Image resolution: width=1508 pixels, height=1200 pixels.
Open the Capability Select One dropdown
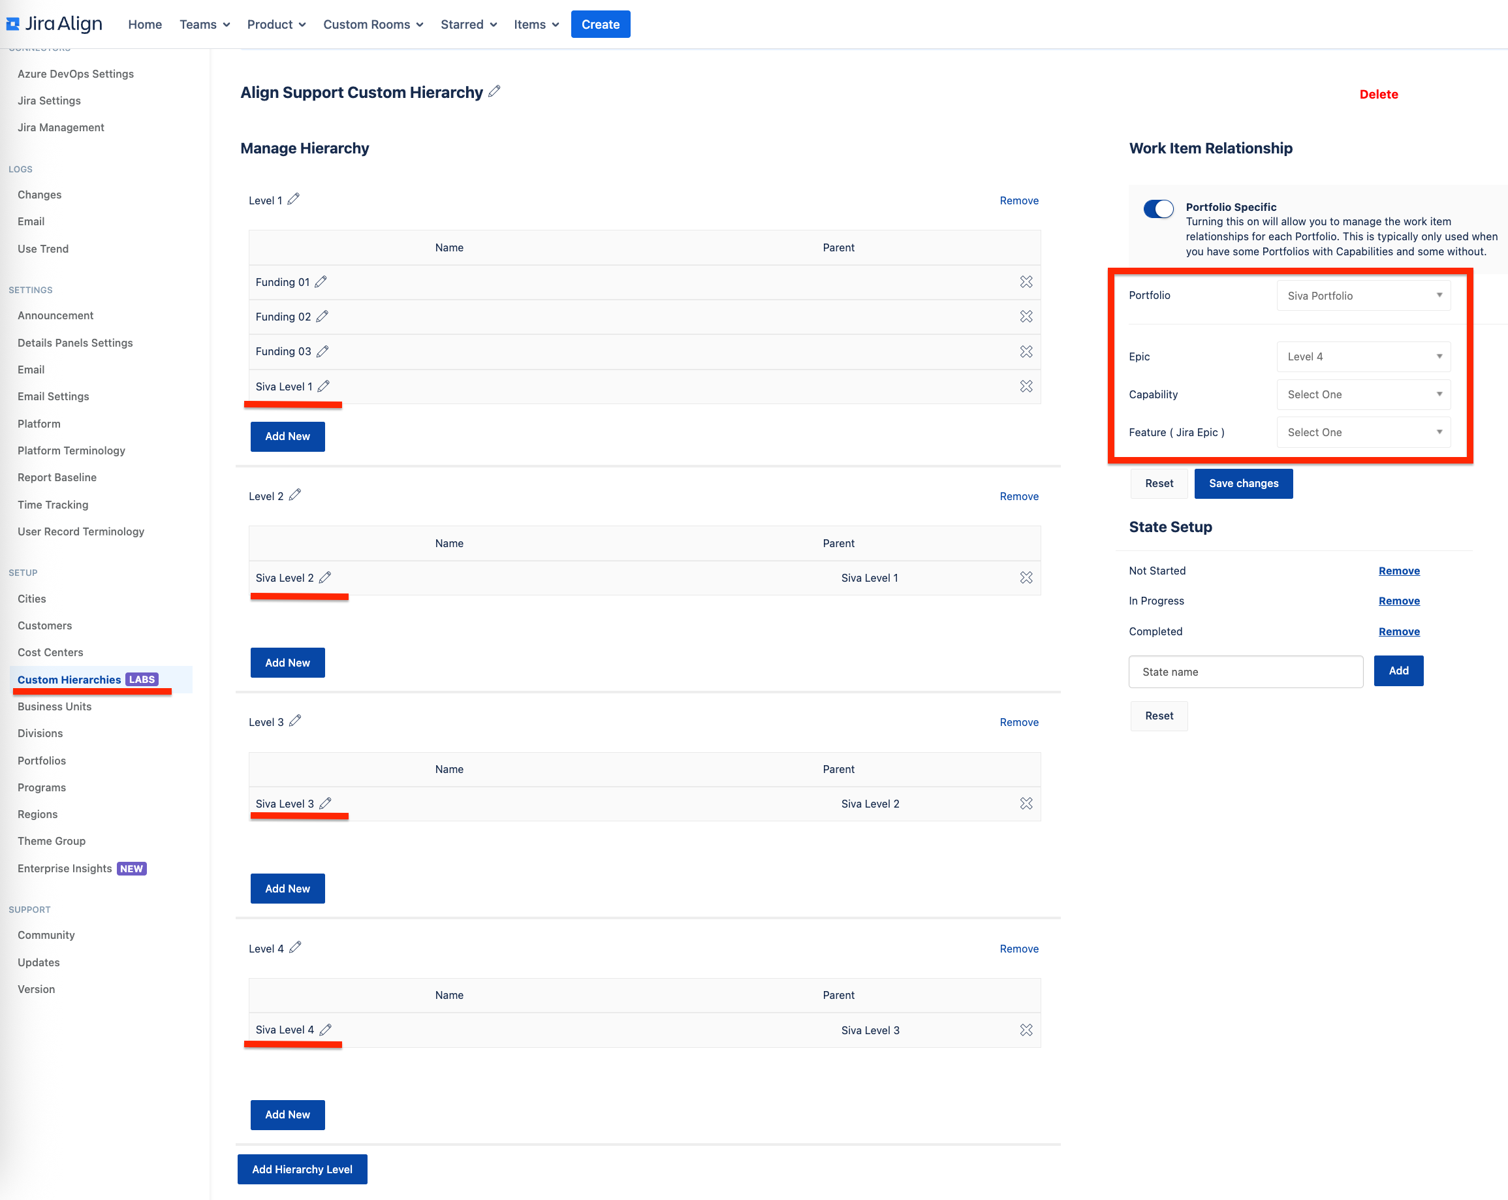tap(1362, 394)
